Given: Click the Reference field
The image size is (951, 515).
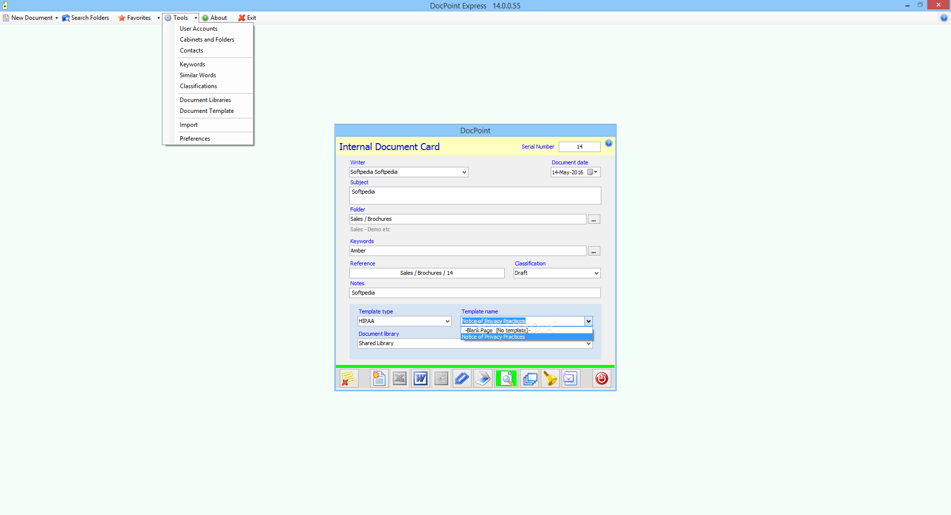Looking at the screenshot, I should tap(426, 273).
